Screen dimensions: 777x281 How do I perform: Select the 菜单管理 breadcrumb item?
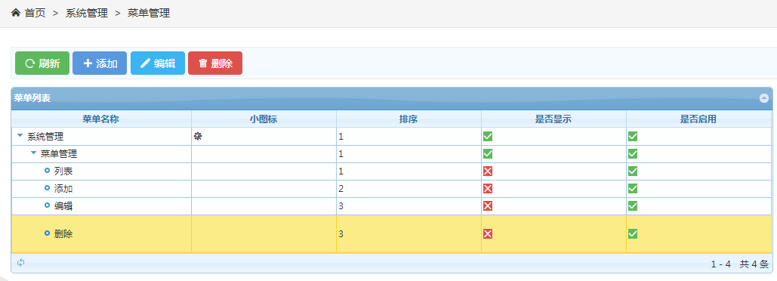(149, 14)
